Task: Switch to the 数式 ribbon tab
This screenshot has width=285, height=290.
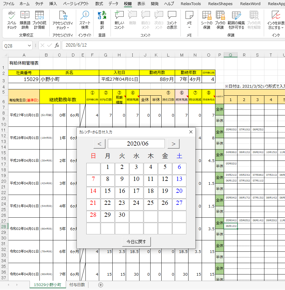Action: [99, 4]
